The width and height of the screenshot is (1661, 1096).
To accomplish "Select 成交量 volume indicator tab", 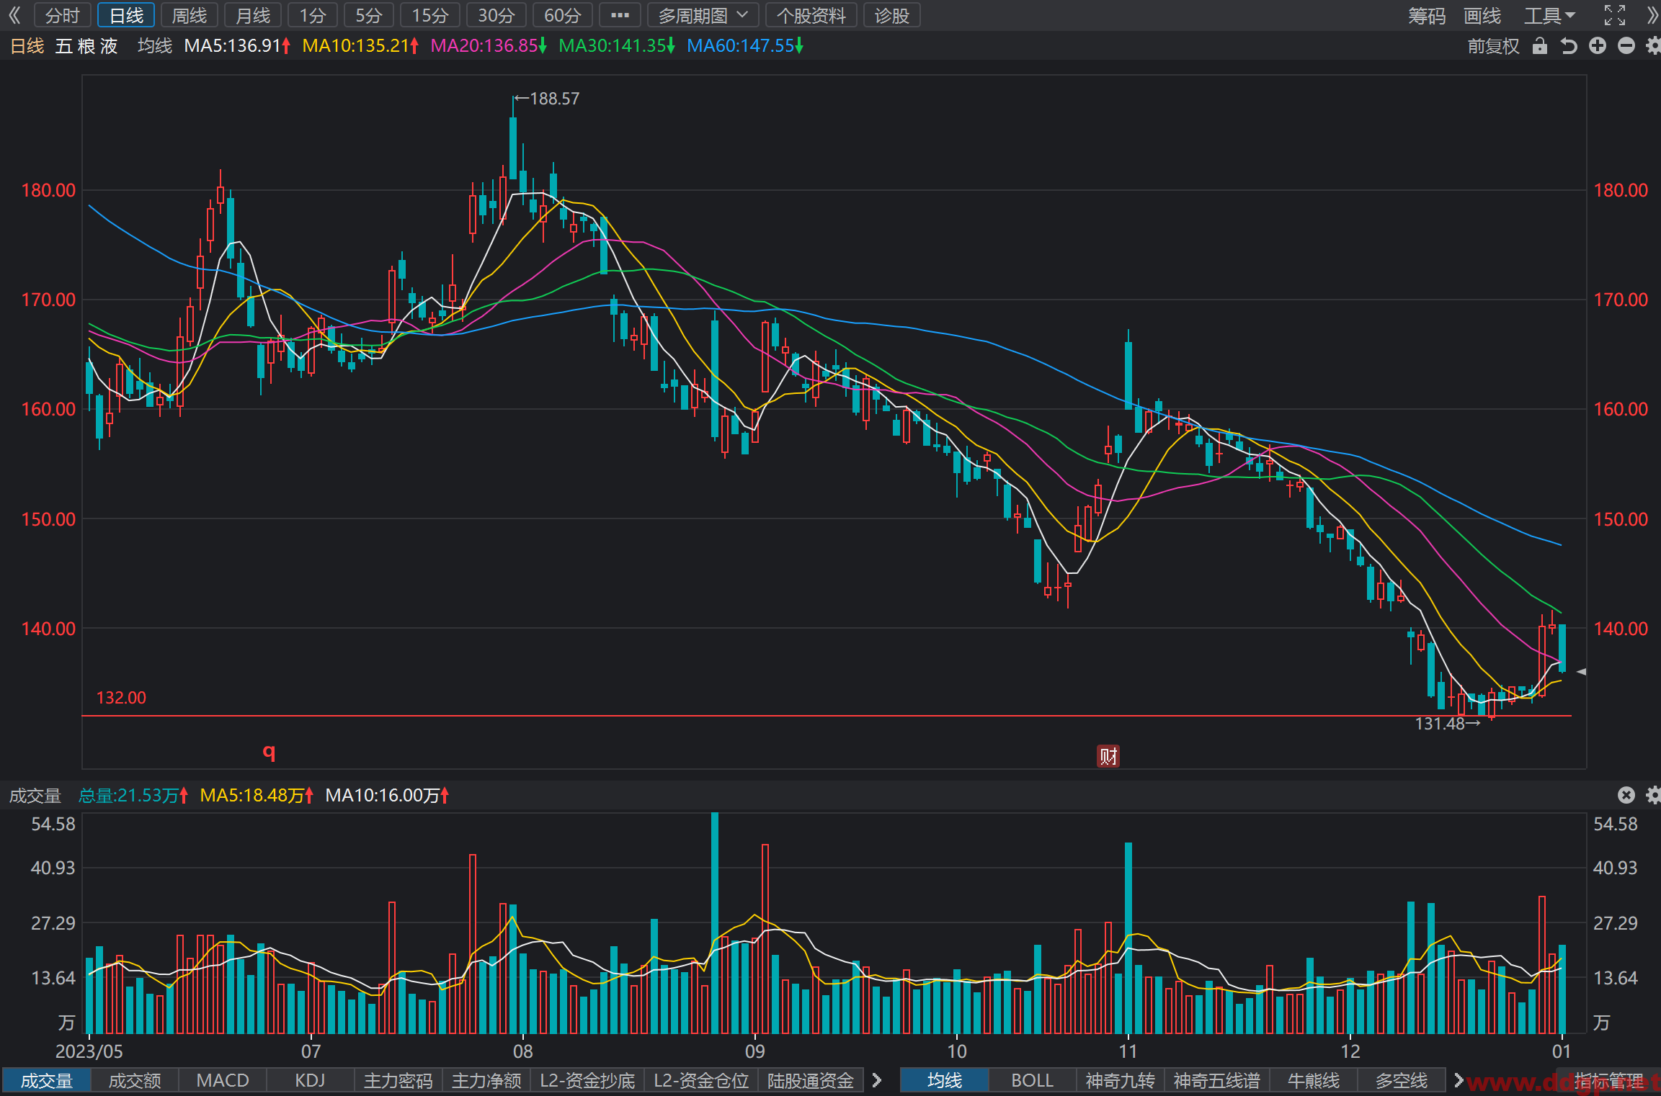I will [x=47, y=1080].
